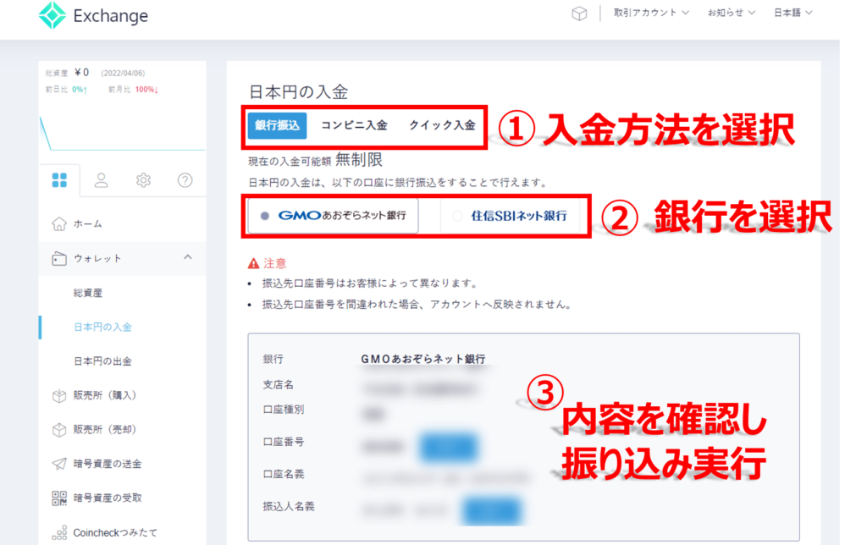Click the Coincheck Exchange logo

93,15
